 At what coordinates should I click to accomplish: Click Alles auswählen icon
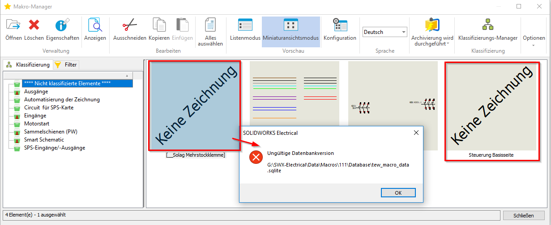pos(210,25)
